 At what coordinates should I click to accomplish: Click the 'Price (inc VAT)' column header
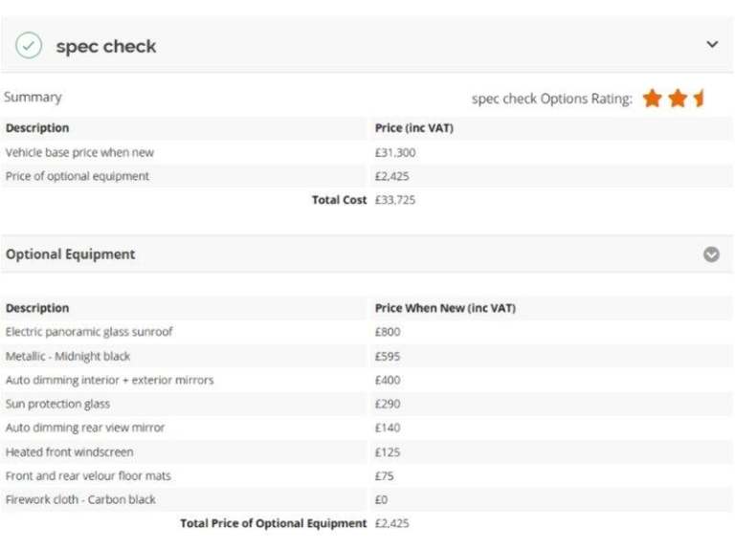pos(413,128)
